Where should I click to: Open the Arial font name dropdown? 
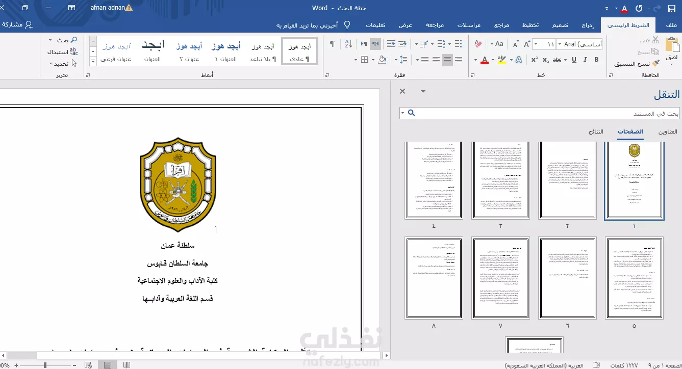(x=561, y=45)
